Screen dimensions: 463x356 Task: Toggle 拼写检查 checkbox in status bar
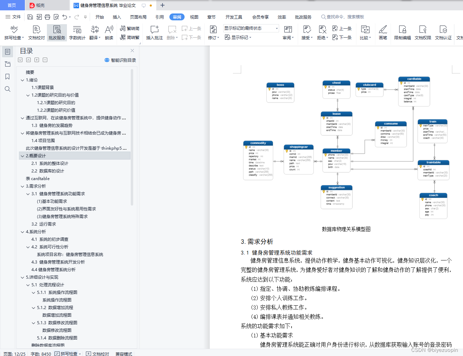point(57,354)
